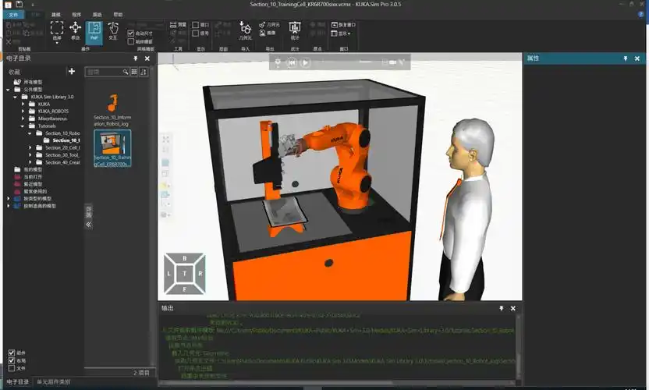The width and height of the screenshot is (649, 390).
Task: Toggle the auto size (自动尺寸) checkbox
Action: pyautogui.click(x=130, y=33)
